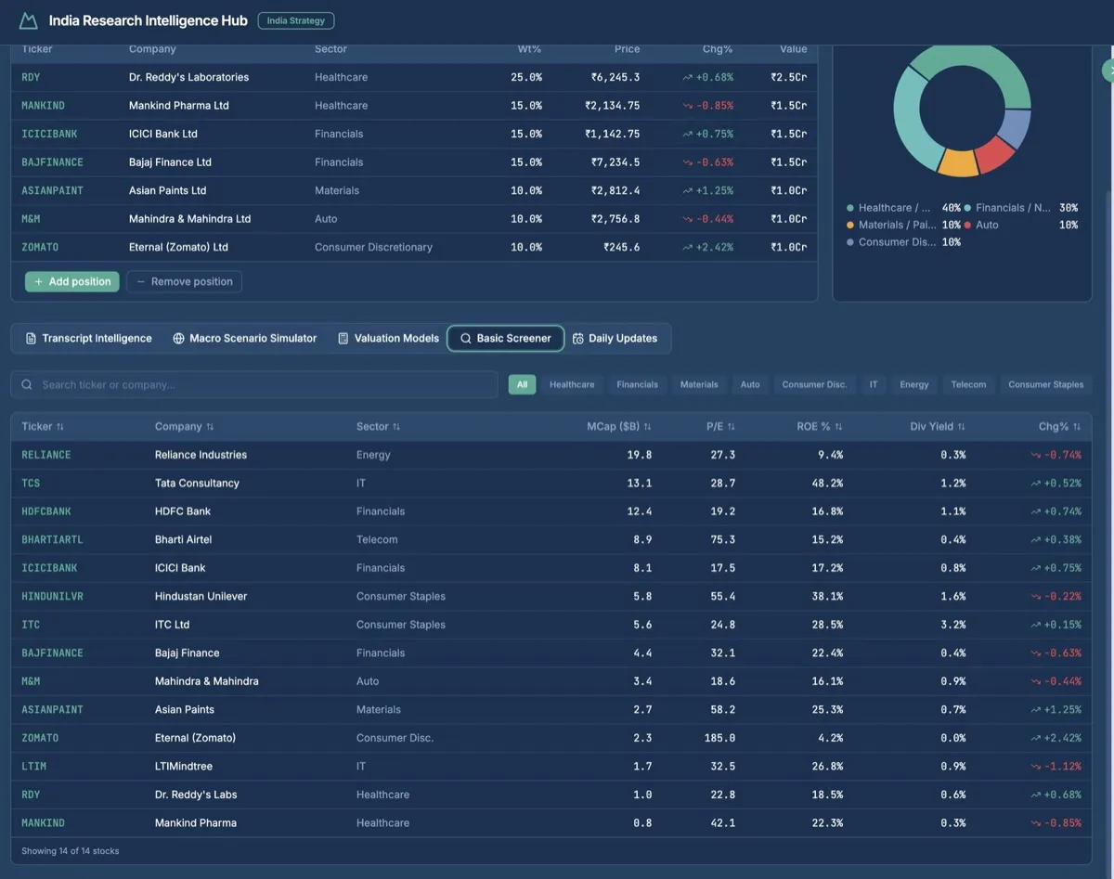The image size is (1114, 879).
Task: Click the Daily Updates calendar icon
Action: [x=577, y=339]
